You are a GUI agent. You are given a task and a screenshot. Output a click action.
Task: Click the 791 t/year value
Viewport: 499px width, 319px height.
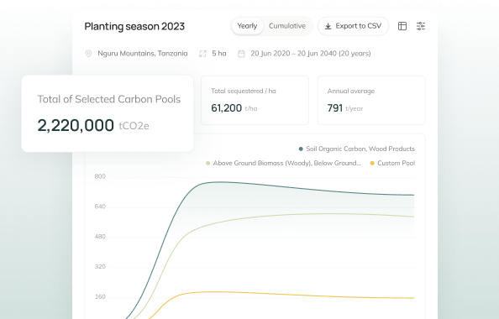point(345,108)
